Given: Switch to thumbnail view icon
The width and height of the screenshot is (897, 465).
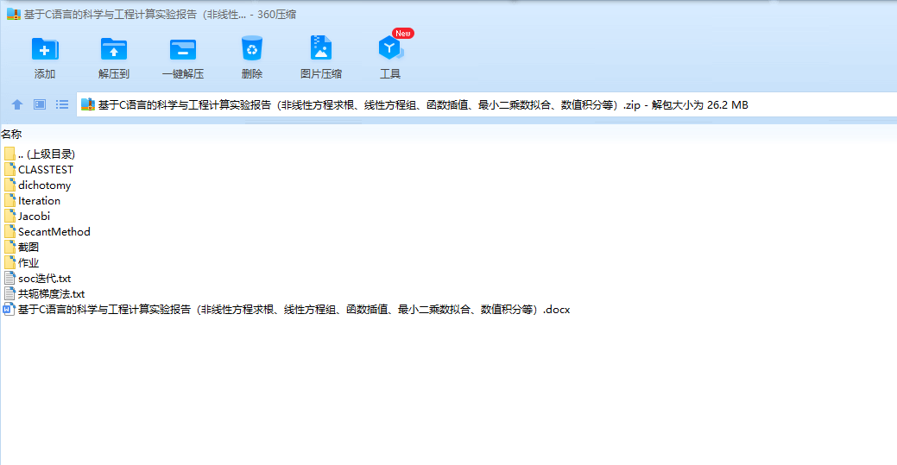Looking at the screenshot, I should (40, 104).
